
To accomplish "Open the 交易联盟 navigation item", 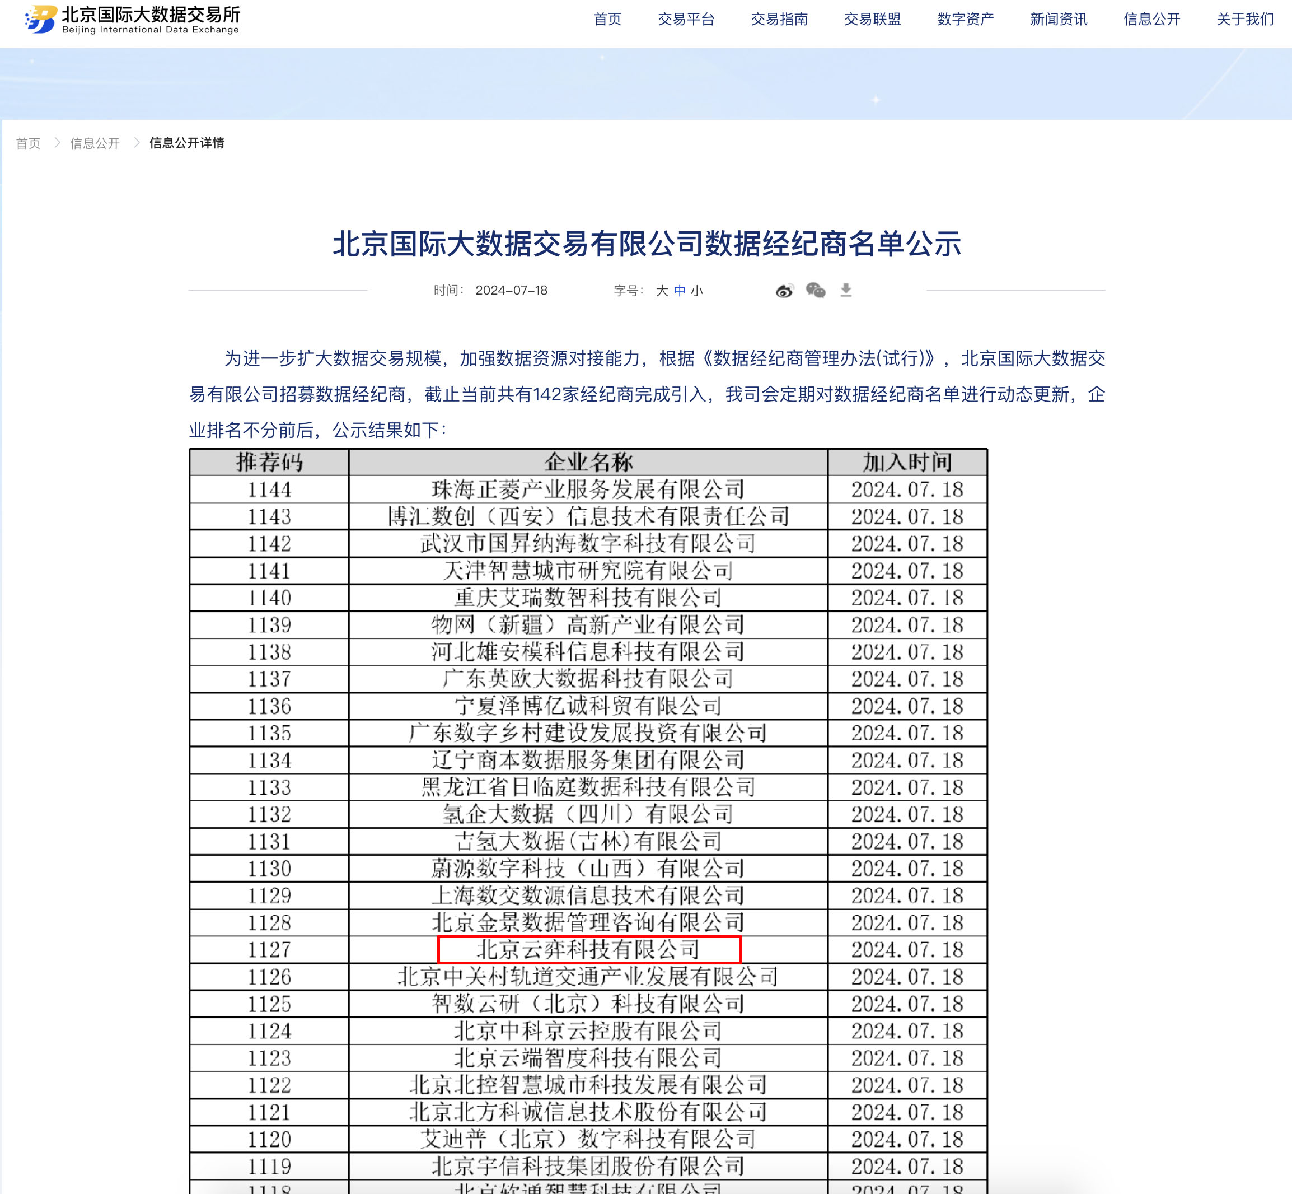I will tap(872, 20).
